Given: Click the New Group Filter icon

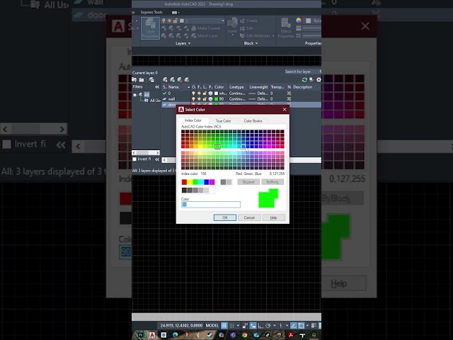Looking at the screenshot, I should [142, 79].
